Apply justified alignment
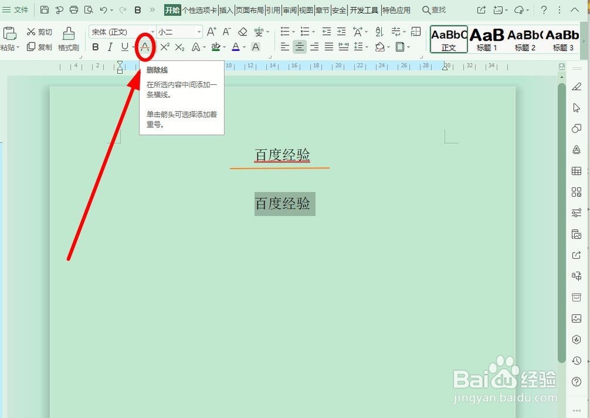The image size is (590, 418). pyautogui.click(x=329, y=47)
